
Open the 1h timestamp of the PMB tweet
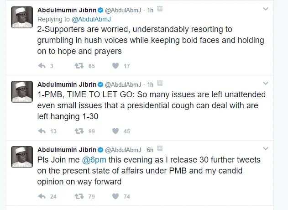tap(150, 84)
